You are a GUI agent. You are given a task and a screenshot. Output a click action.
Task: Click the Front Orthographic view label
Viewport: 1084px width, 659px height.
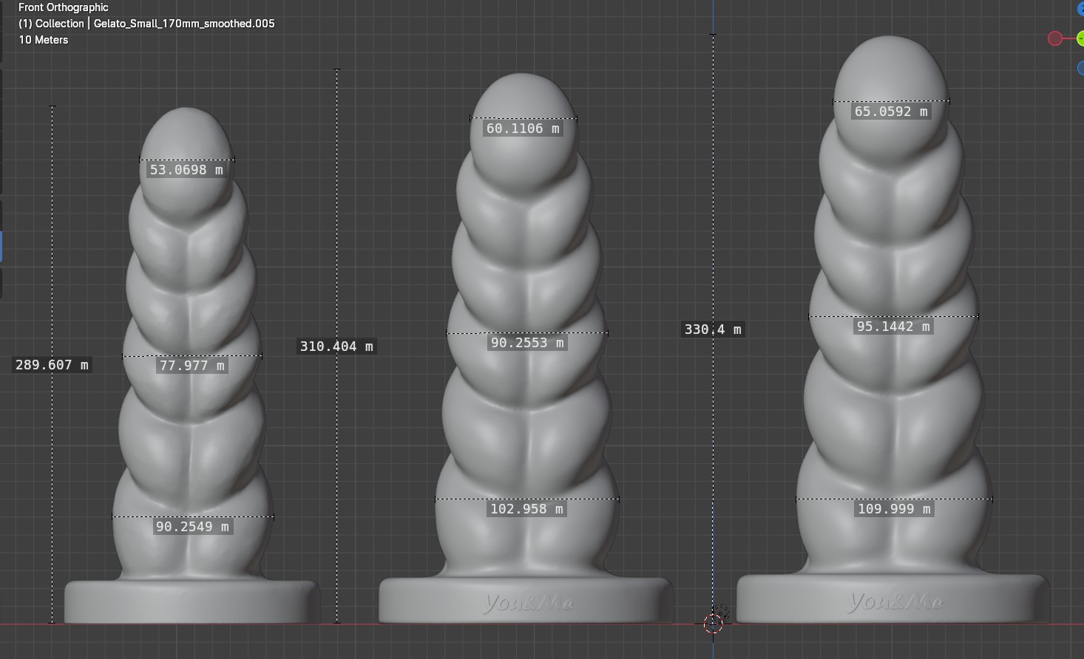tap(64, 7)
